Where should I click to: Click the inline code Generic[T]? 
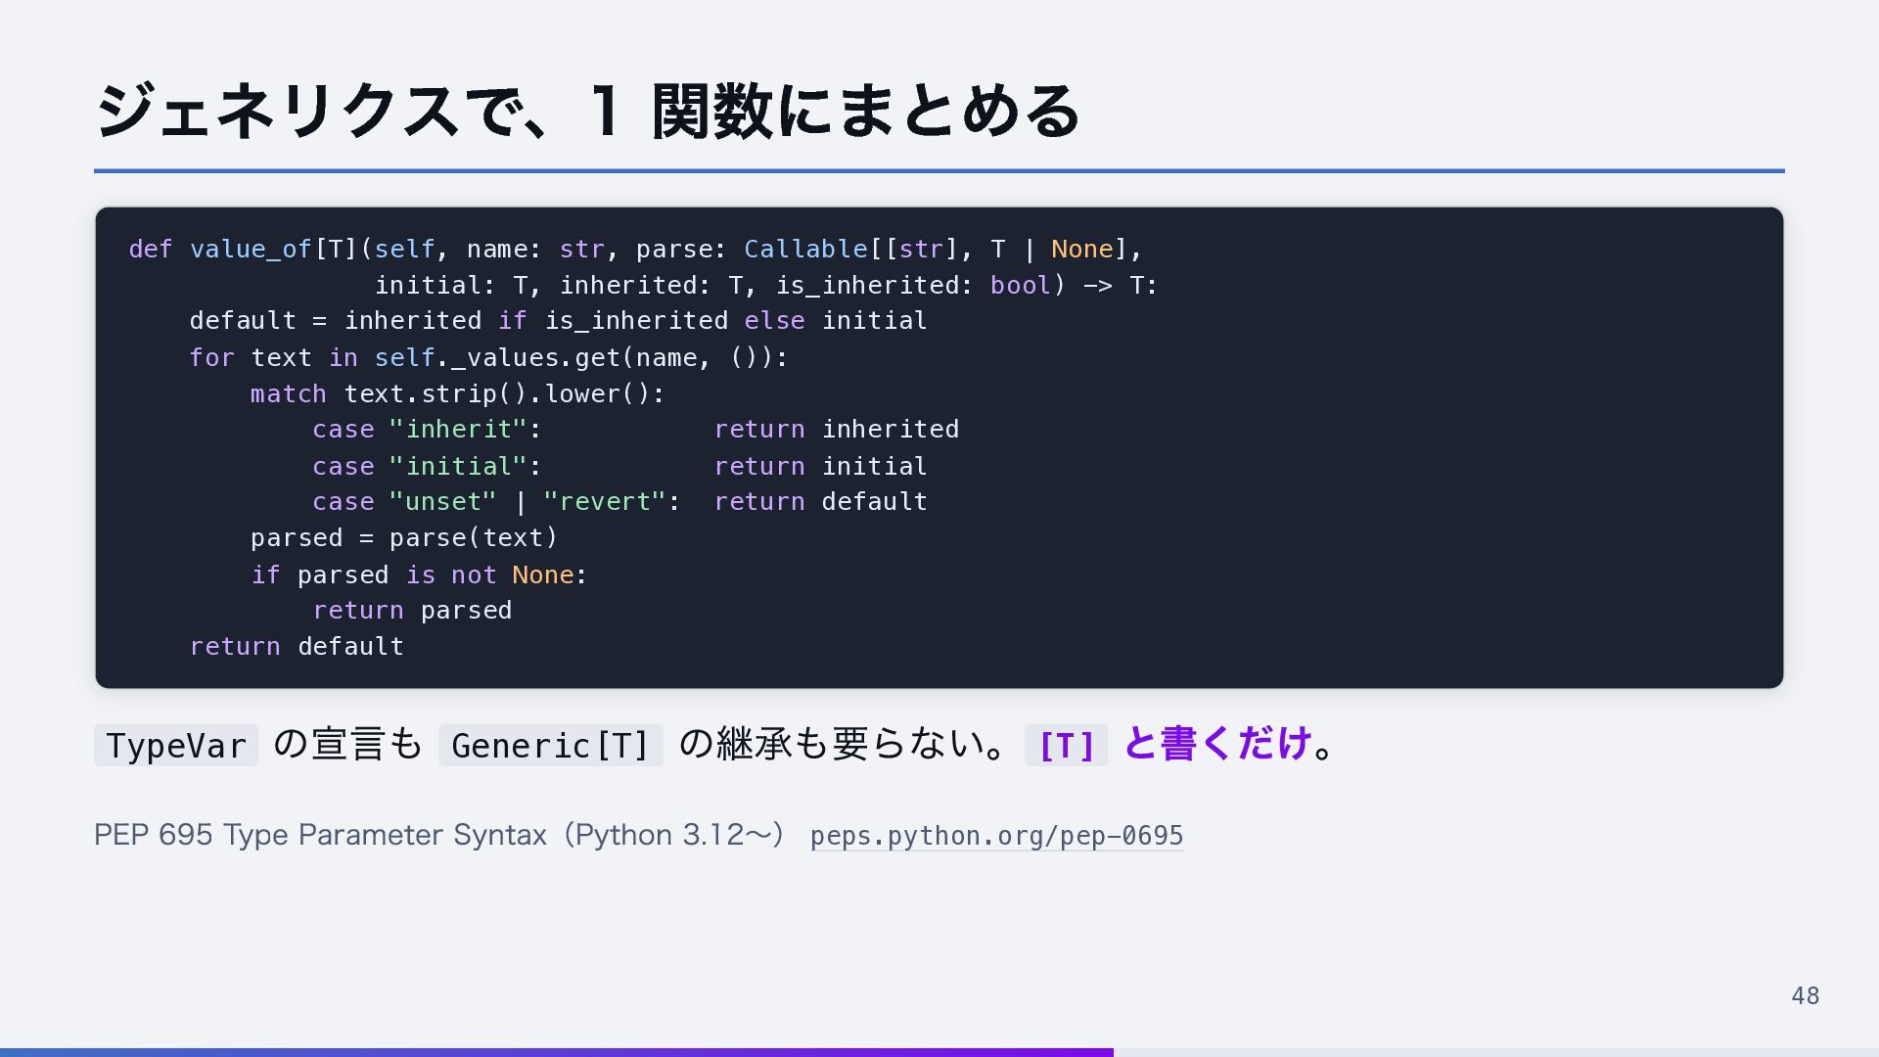click(551, 746)
